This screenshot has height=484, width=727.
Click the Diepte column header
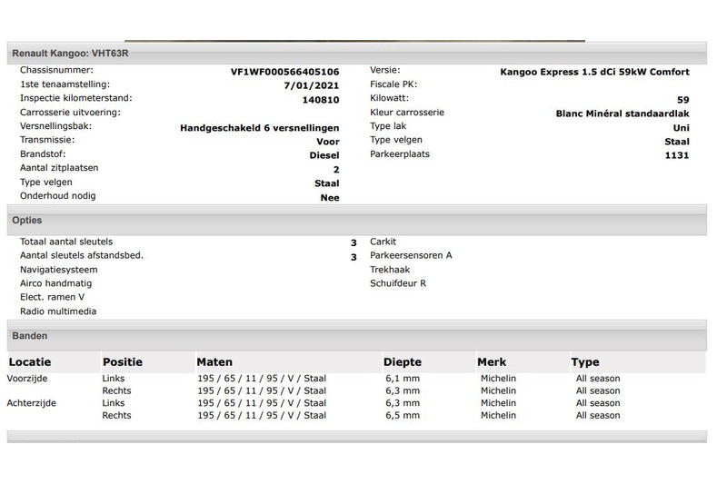click(403, 362)
